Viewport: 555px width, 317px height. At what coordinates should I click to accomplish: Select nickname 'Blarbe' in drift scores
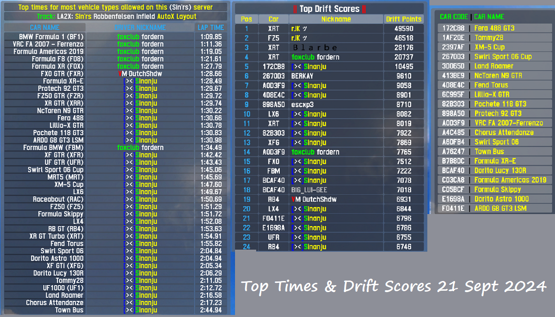tap(314, 48)
